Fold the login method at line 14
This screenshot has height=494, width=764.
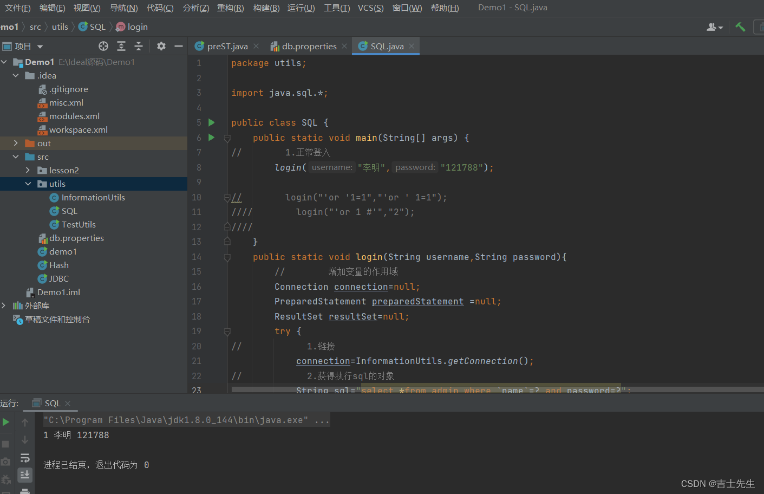tap(227, 257)
